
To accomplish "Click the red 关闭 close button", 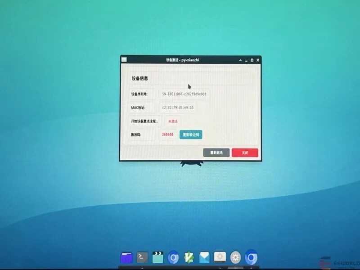I will point(245,153).
